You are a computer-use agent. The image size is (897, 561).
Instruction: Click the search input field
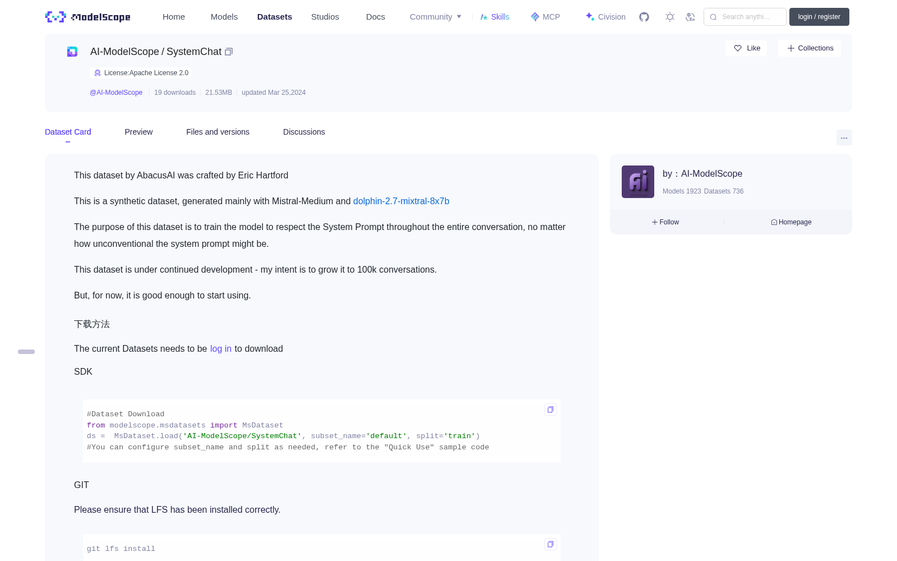click(x=745, y=17)
